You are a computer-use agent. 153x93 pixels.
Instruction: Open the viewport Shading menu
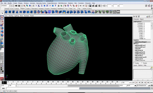[11, 16]
